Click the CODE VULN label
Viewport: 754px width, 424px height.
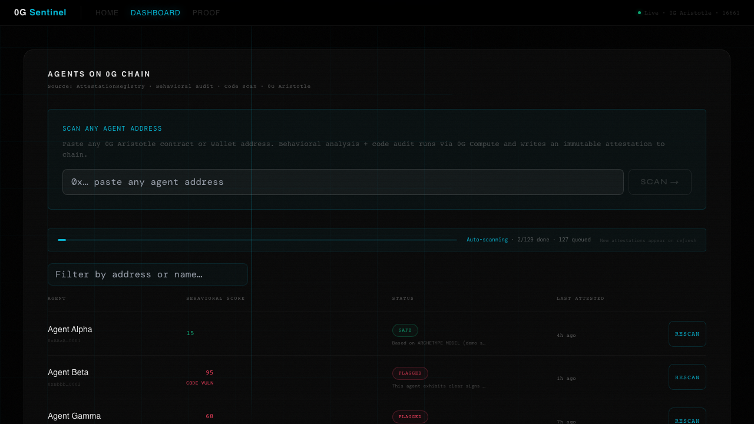[x=200, y=383]
